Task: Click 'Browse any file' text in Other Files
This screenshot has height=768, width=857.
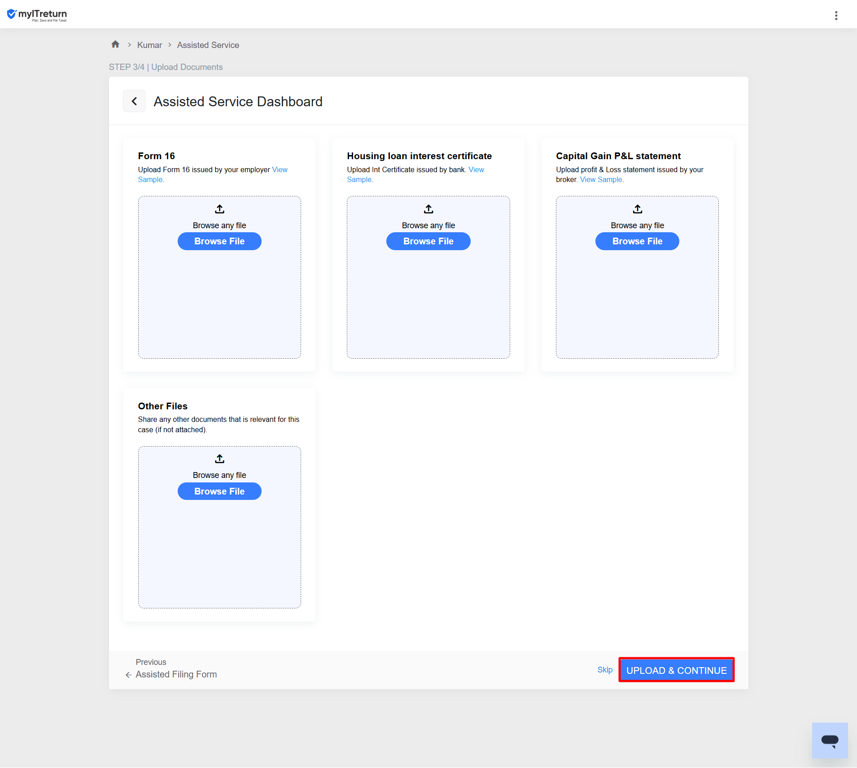Action: (x=219, y=475)
